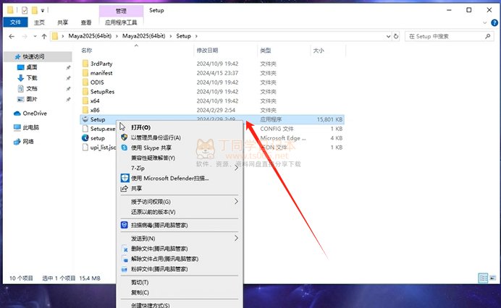Screen dimensions: 501x308
Task: Sort by 修改日期 column header
Action: coord(207,51)
